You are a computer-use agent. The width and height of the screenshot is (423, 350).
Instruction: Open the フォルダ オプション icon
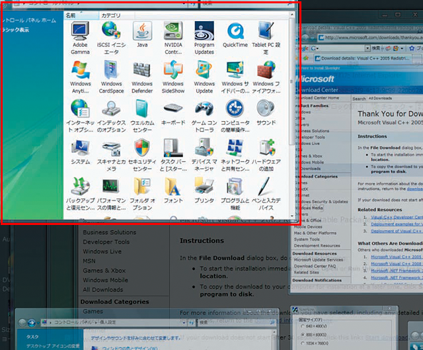coord(142,194)
